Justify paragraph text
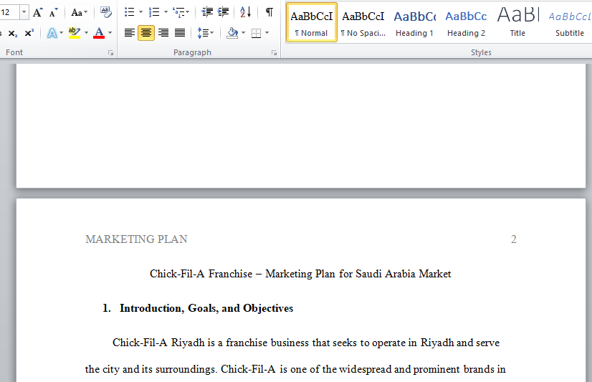 click(180, 33)
